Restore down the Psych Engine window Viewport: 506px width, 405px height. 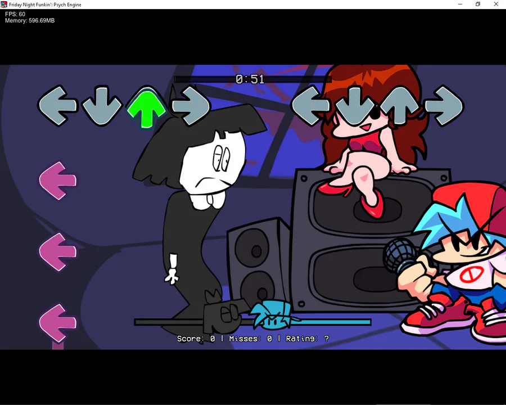(478, 4)
